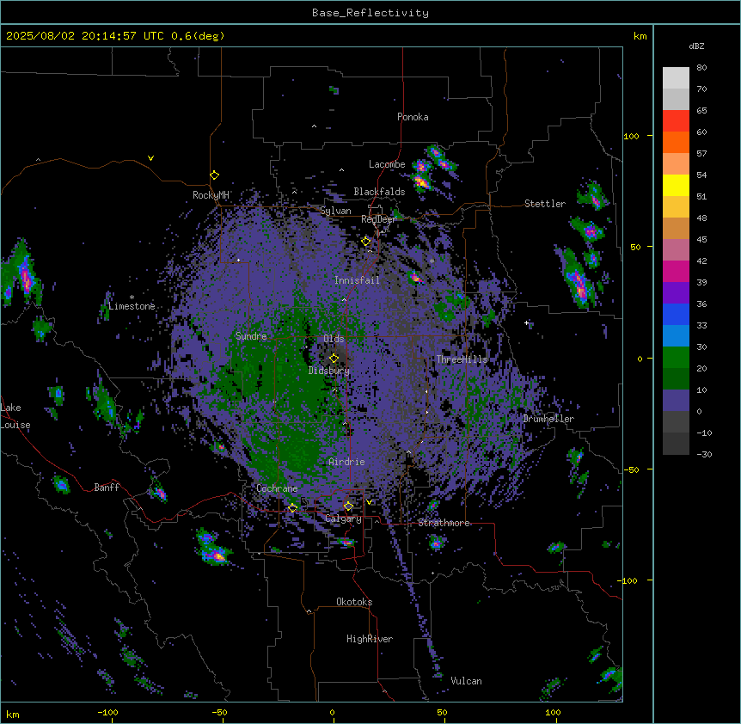Click the ThreeHills label
The width and height of the screenshot is (741, 724).
tap(462, 359)
